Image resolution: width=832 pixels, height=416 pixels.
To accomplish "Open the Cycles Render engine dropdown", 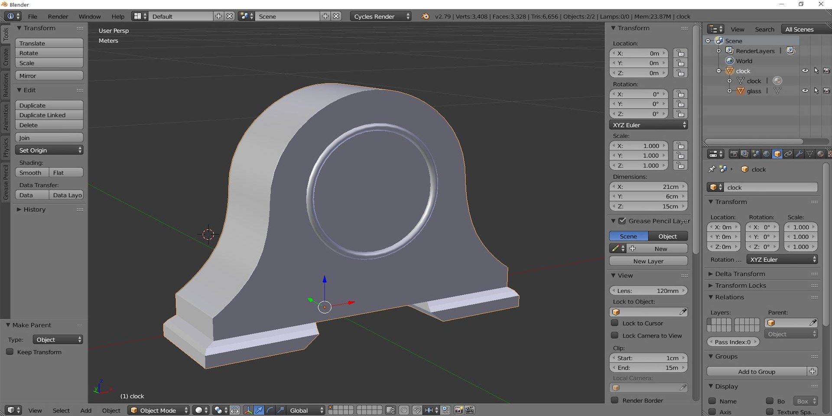I will [380, 16].
